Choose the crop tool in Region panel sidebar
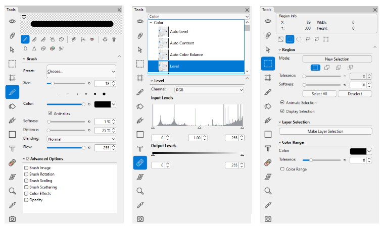Screen dimensions: 384x229 pos(268,78)
